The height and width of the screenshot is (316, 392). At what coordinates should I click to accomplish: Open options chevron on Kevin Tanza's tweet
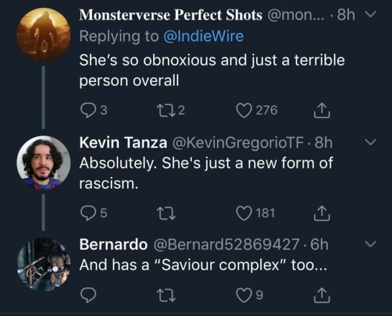pos(371,142)
